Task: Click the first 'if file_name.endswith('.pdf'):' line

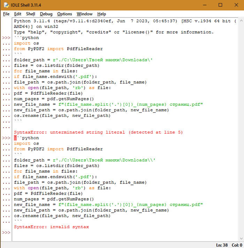Action: pos(55,77)
